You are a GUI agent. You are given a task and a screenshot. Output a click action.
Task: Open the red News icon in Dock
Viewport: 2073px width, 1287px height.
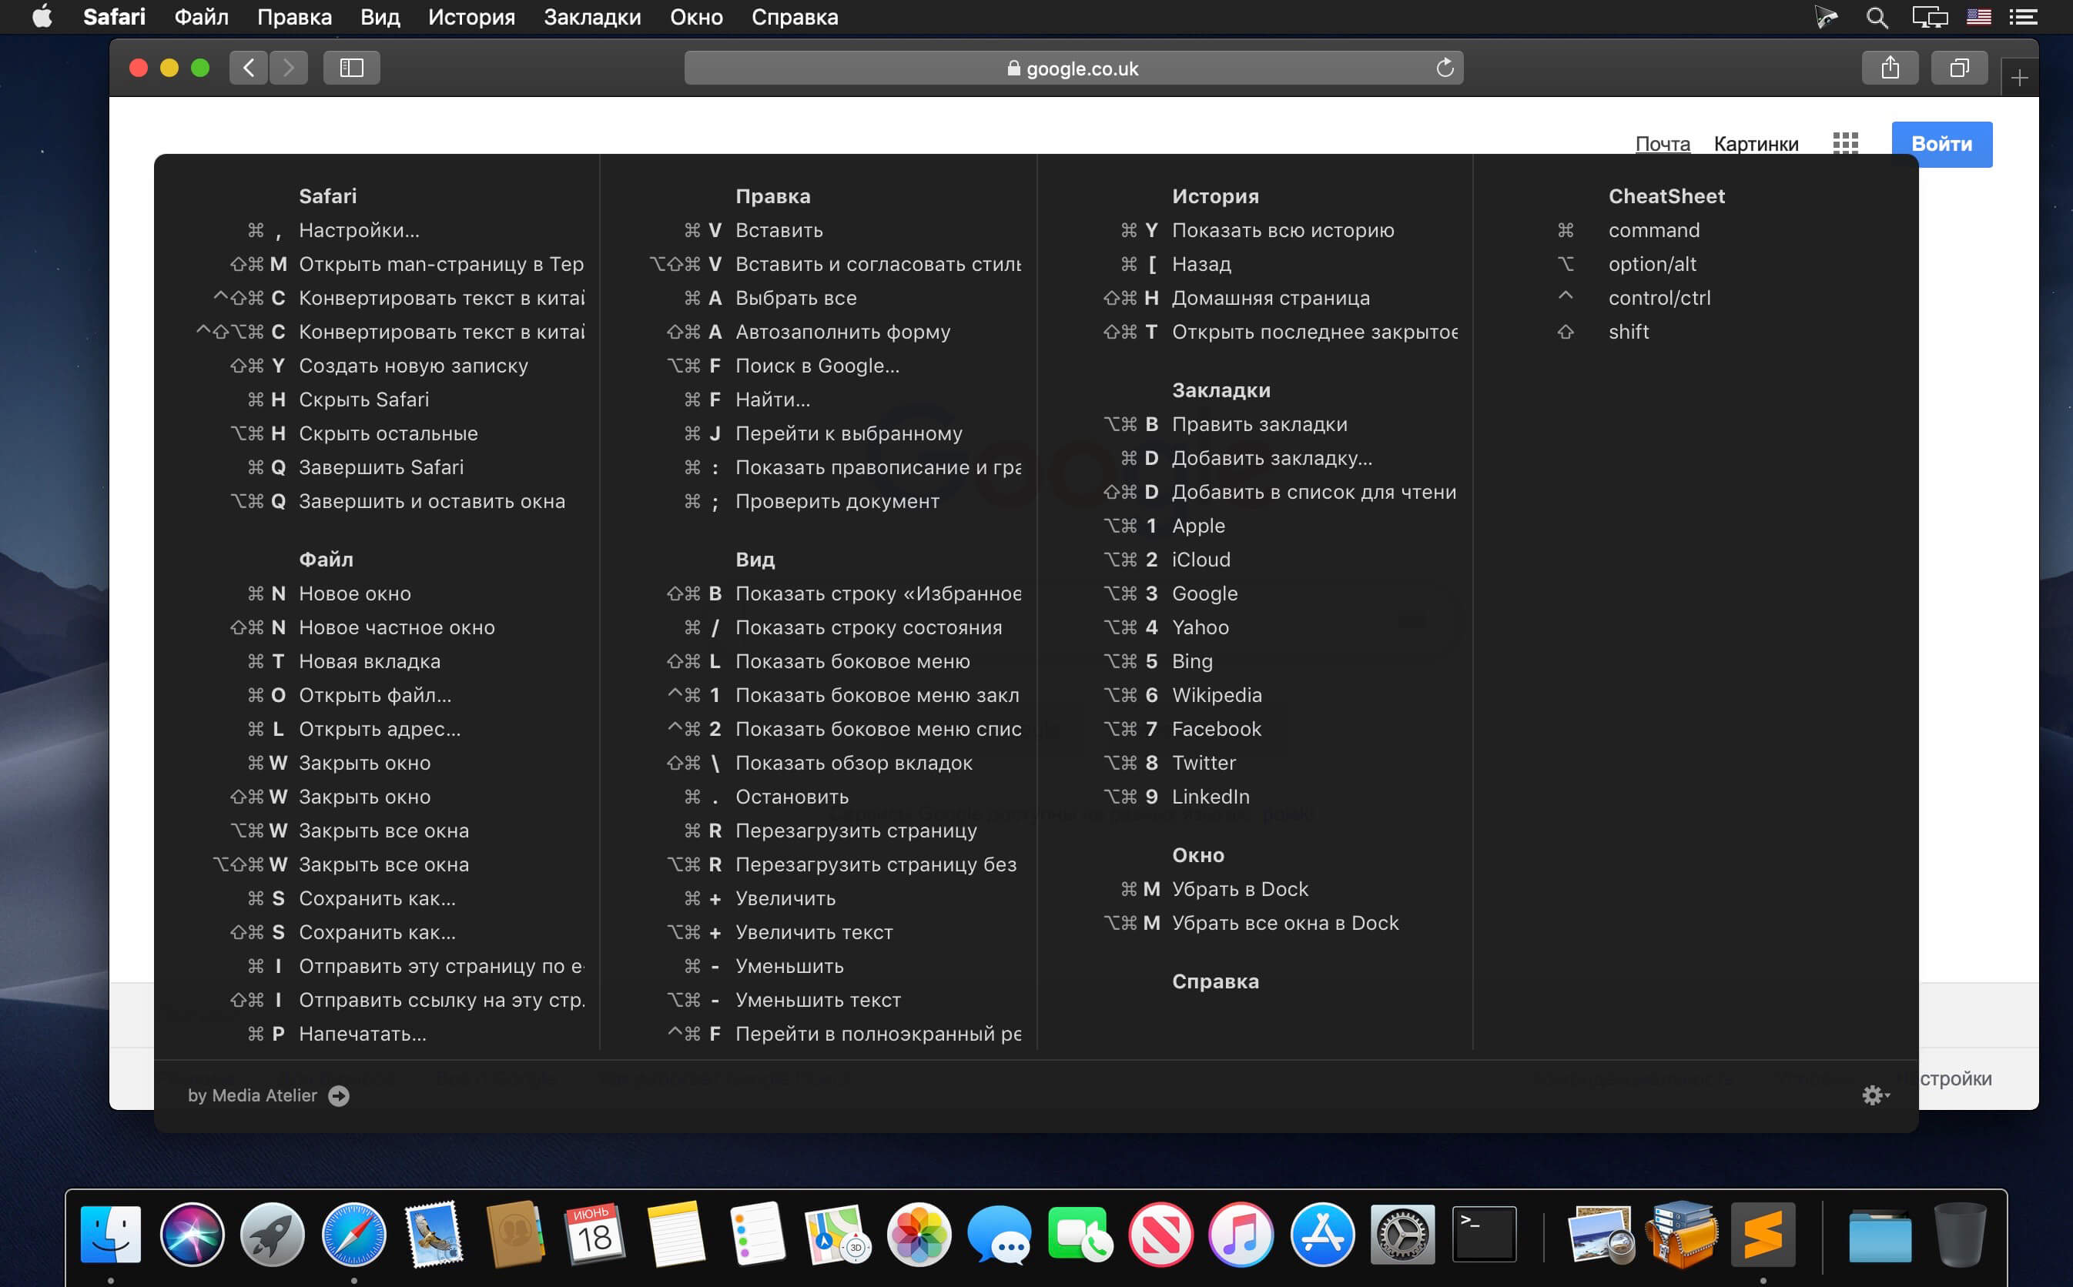pos(1160,1234)
